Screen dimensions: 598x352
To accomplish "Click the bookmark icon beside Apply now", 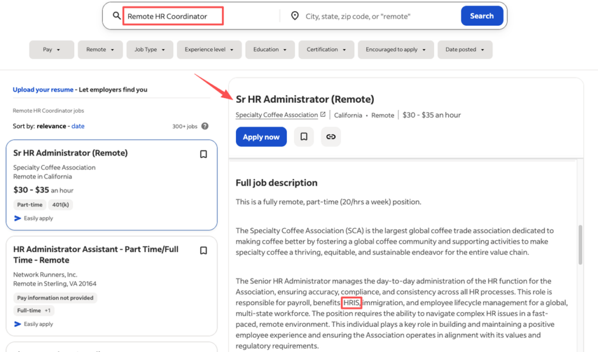I will point(304,136).
